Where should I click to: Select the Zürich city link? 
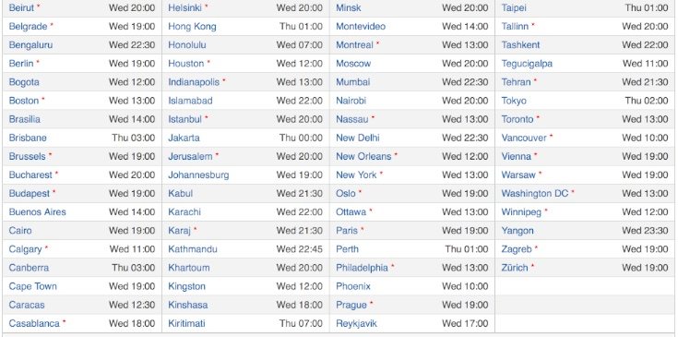pos(515,268)
